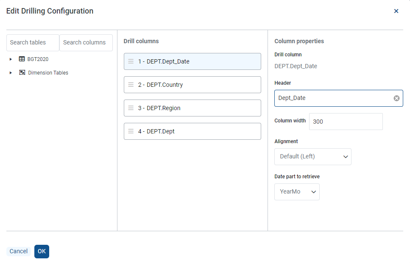410x263 pixels.
Task: Focus the Search columns field
Action: pos(86,43)
